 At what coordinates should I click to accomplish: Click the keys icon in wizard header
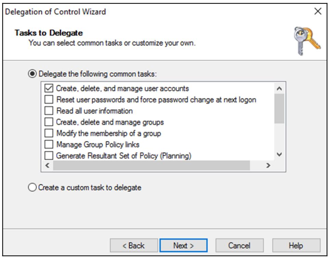pyautogui.click(x=307, y=41)
